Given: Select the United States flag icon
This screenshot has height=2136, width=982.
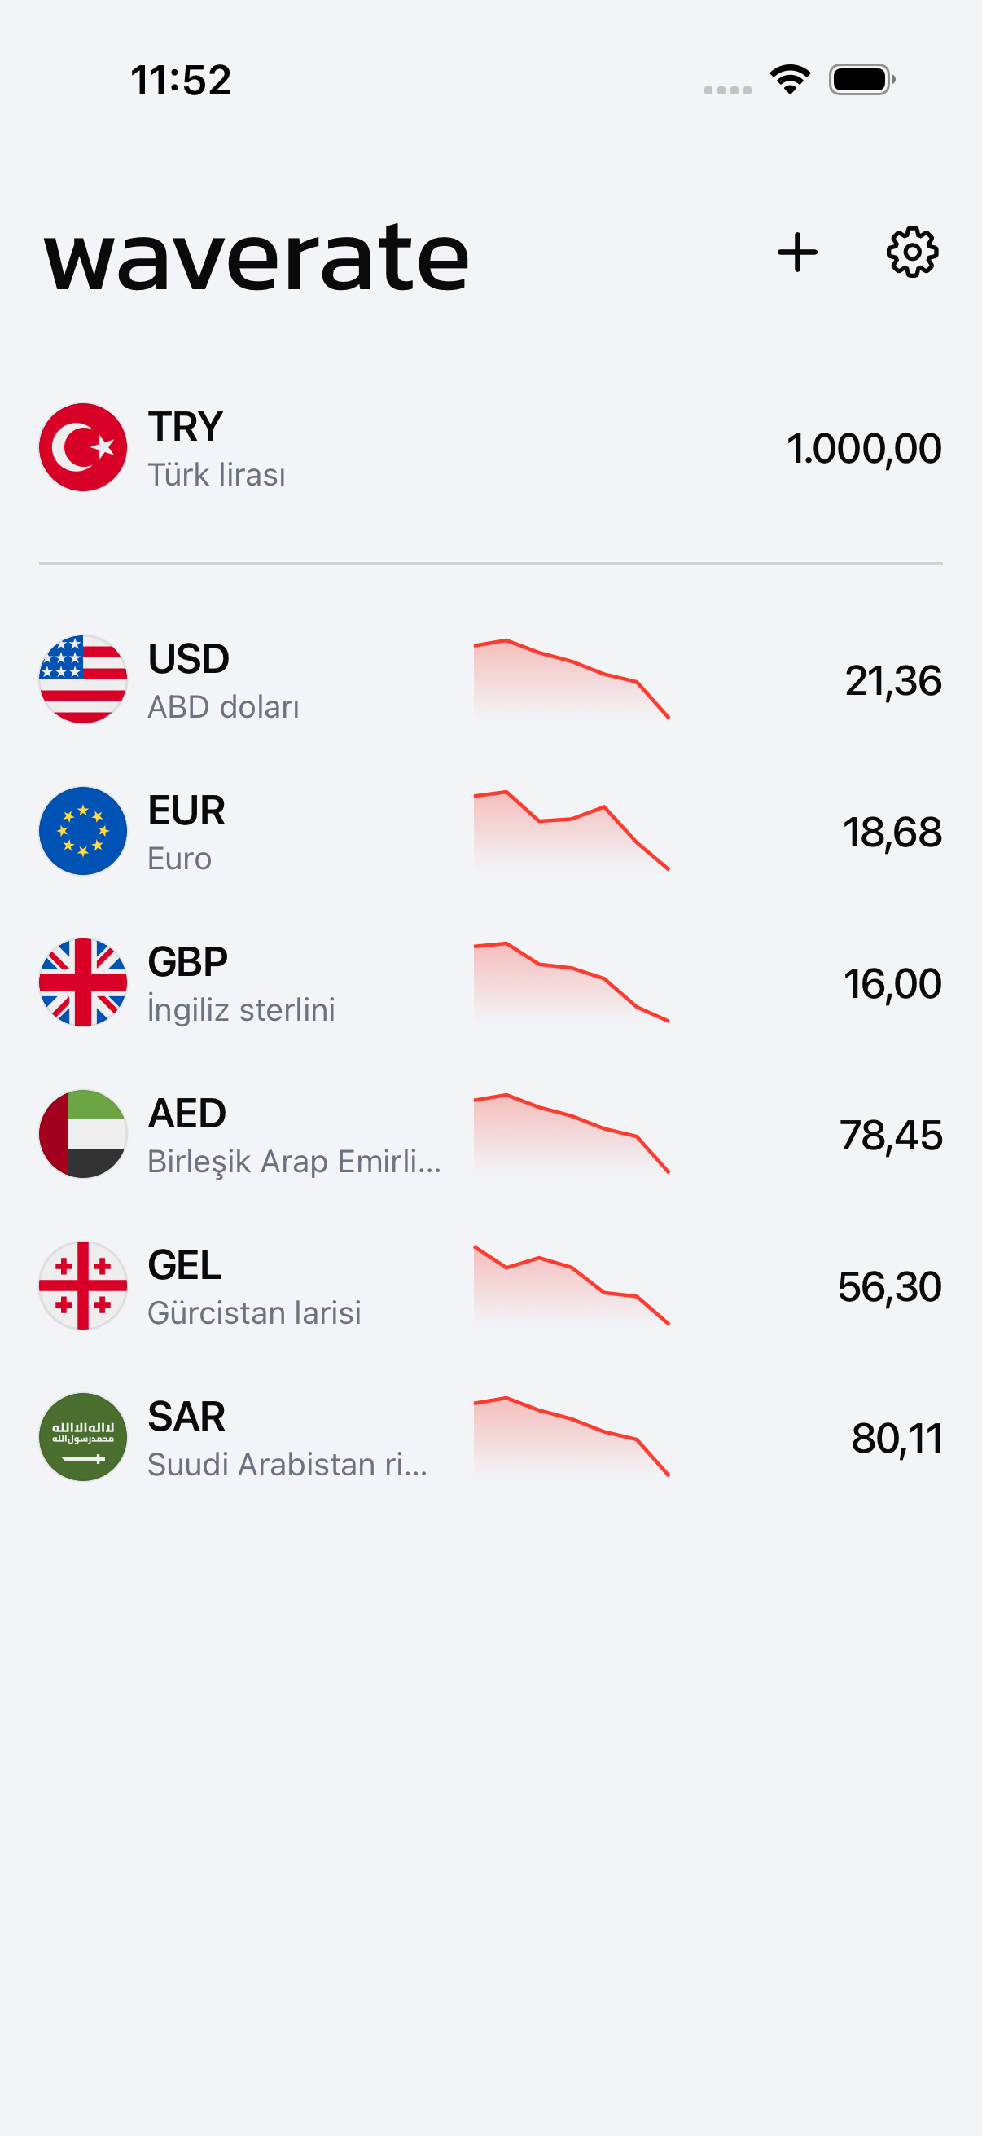Looking at the screenshot, I should (x=83, y=680).
